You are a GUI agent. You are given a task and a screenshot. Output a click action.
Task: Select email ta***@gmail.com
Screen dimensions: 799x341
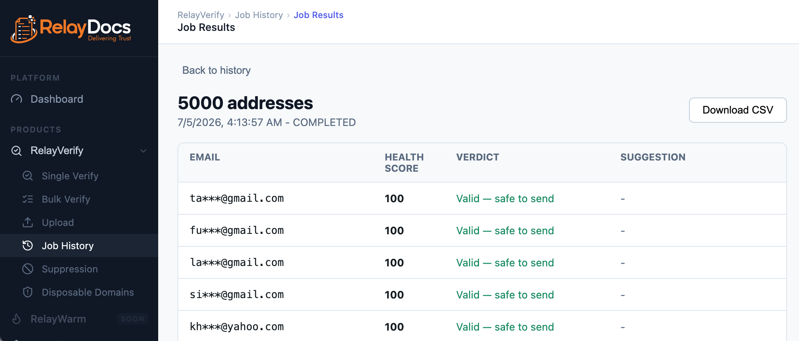pos(237,198)
